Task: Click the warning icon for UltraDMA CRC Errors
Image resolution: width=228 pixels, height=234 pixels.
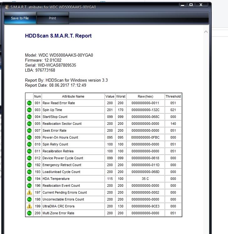Action: click(x=29, y=206)
